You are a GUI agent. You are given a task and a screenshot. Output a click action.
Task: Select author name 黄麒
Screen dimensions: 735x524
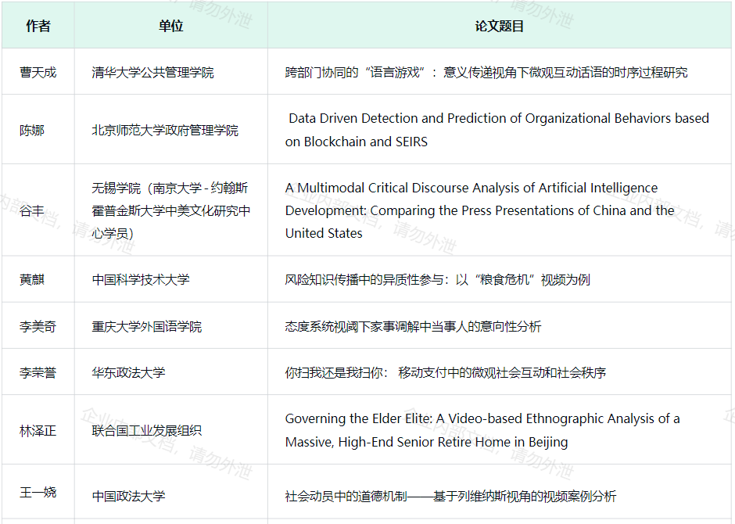coord(32,279)
